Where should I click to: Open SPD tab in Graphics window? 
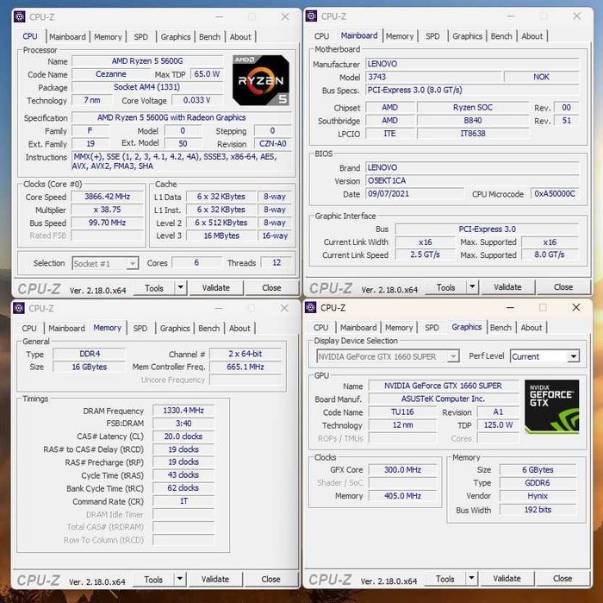pyautogui.click(x=432, y=328)
